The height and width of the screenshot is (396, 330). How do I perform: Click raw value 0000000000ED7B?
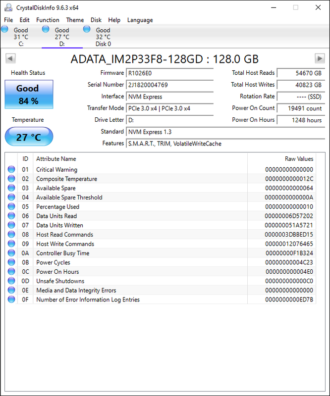point(289,299)
